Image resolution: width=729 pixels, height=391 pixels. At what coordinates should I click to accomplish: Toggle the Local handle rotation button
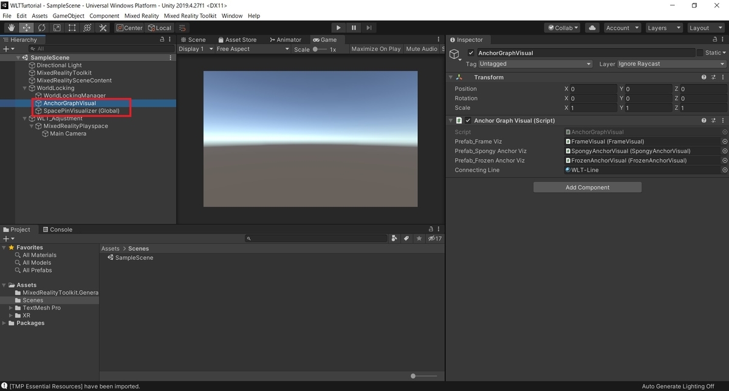159,28
